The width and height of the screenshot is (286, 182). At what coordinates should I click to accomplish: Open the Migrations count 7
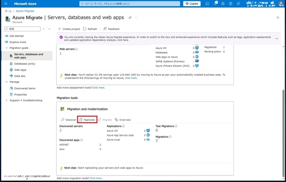coord(157,141)
